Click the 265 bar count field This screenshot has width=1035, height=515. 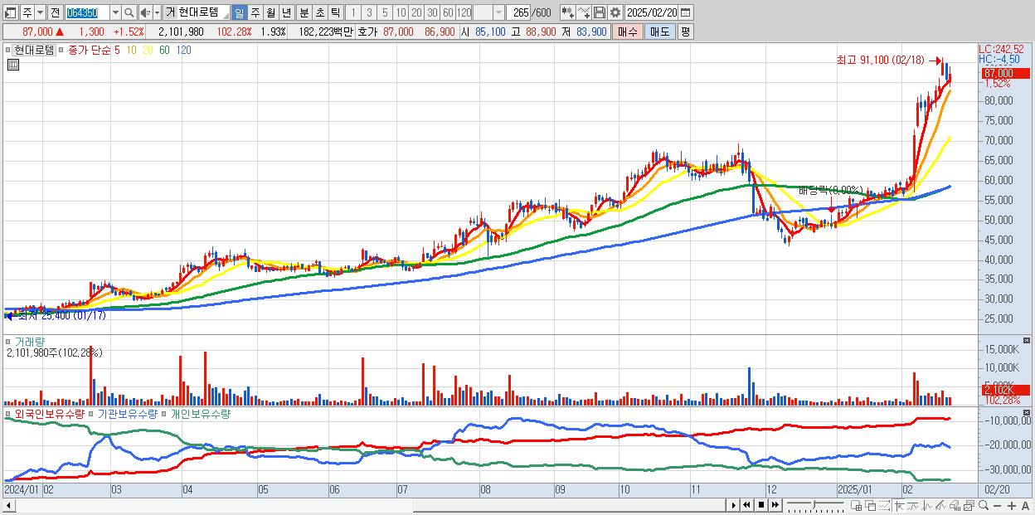point(519,12)
